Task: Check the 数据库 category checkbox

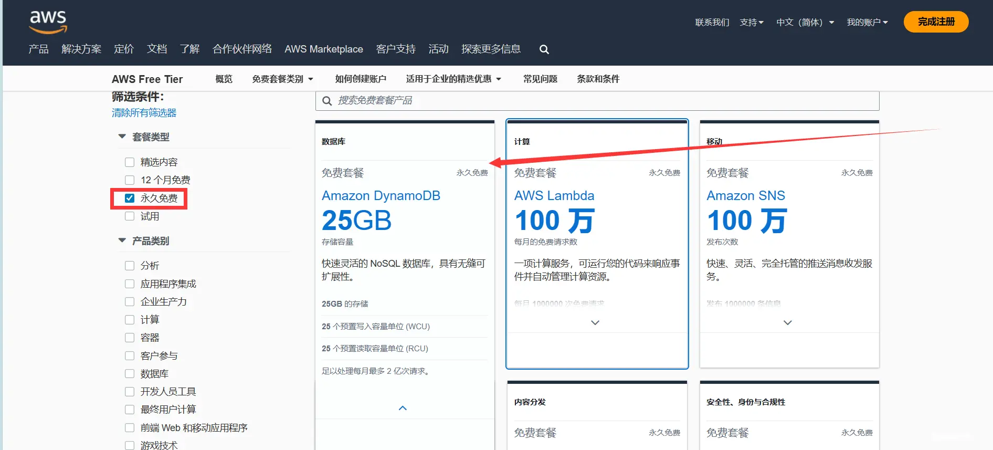Action: 130,374
